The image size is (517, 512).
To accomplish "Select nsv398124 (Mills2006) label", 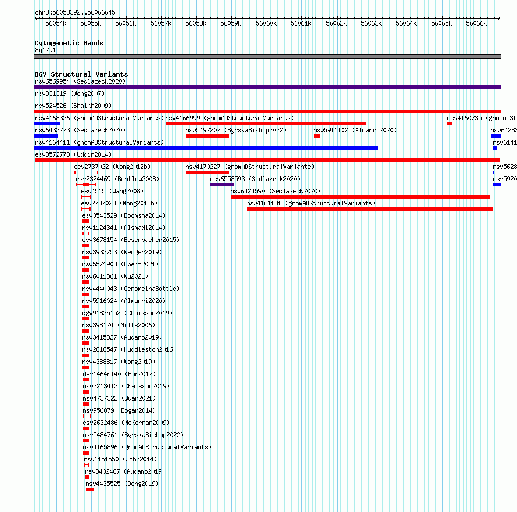I will (119, 325).
